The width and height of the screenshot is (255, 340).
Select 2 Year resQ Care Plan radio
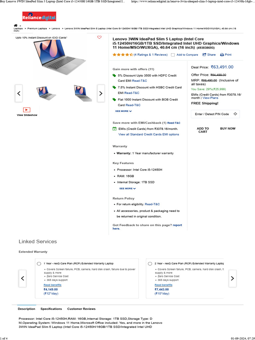[x=150, y=263]
